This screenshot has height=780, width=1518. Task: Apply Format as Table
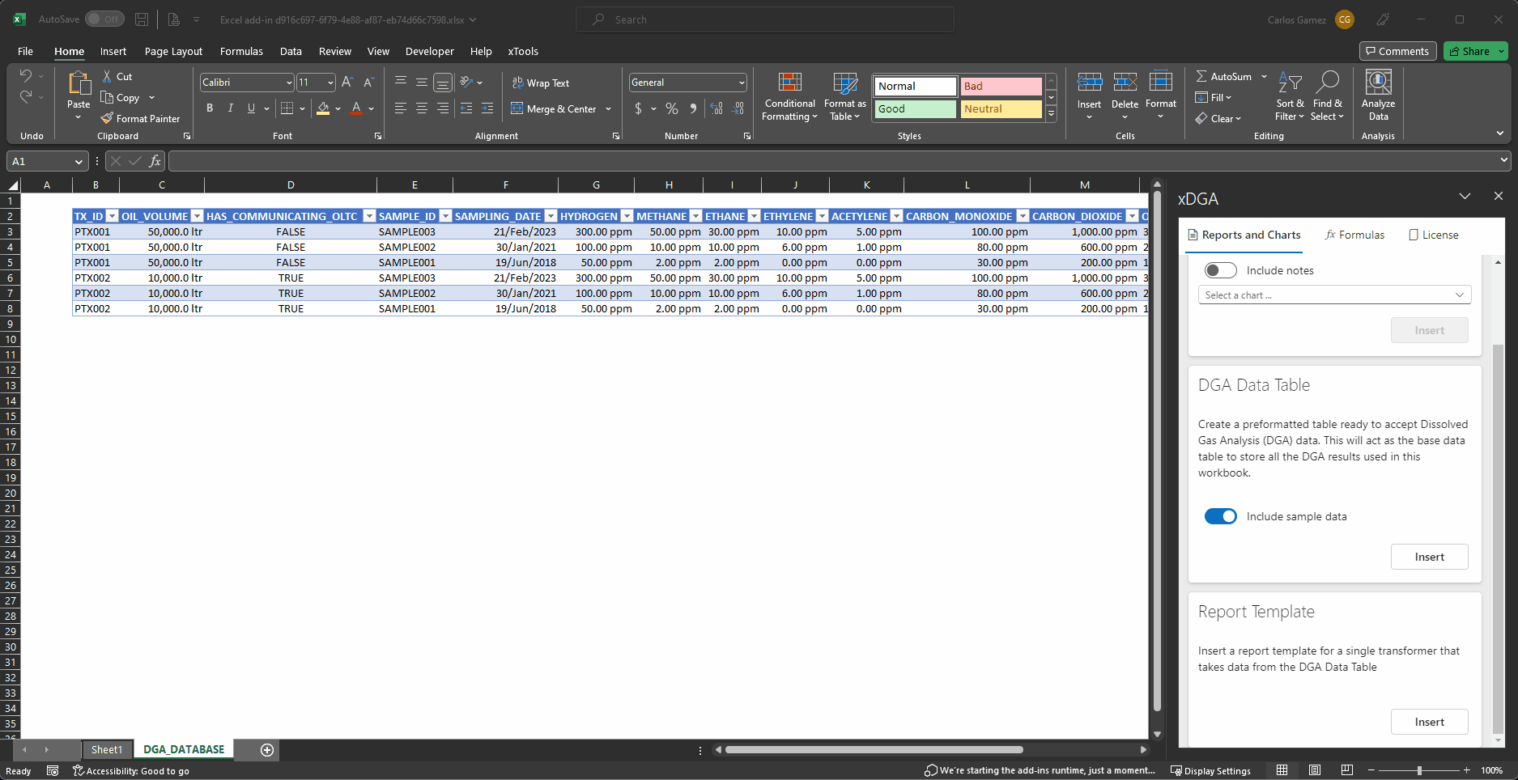844,96
